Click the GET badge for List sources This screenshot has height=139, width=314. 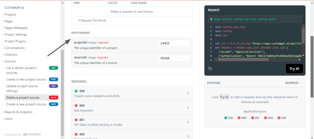click(x=53, y=68)
